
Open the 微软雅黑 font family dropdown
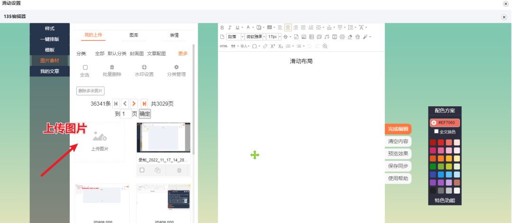[255, 37]
